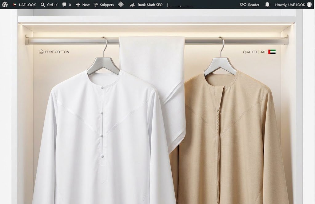Click the diamond-shaped admin bar icon

click(121, 4)
